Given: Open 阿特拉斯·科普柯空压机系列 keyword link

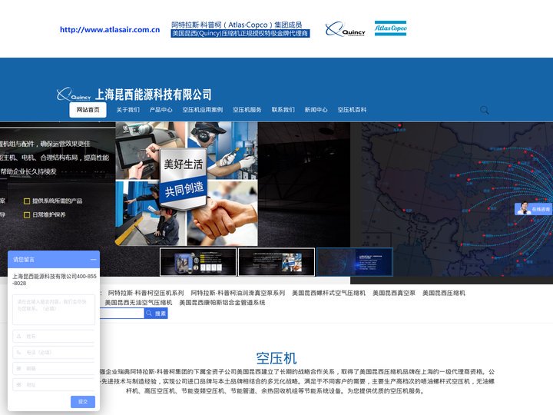Looking at the screenshot, I should click(146, 293).
